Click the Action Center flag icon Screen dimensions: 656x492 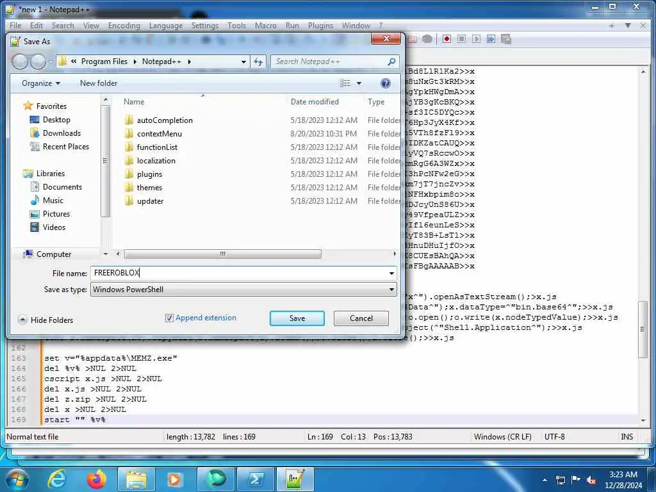pyautogui.click(x=576, y=479)
